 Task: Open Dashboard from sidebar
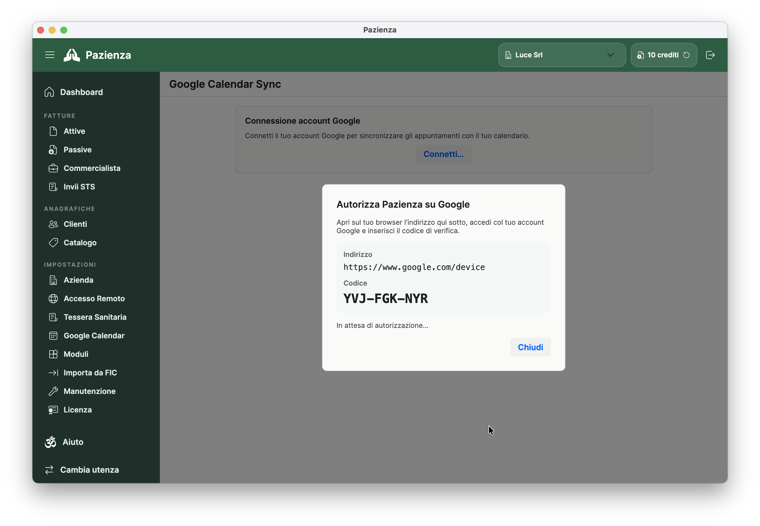81,92
